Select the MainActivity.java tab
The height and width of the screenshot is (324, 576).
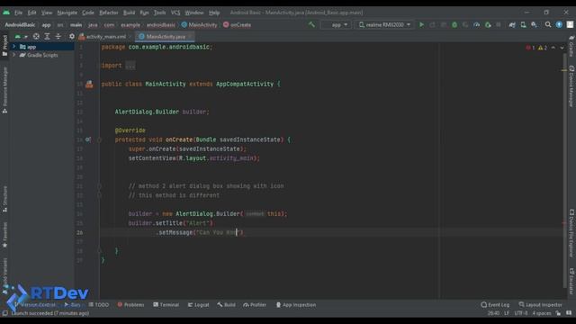click(x=165, y=37)
